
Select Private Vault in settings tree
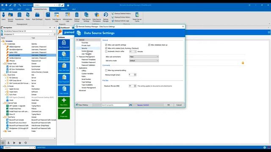[x=86, y=46]
